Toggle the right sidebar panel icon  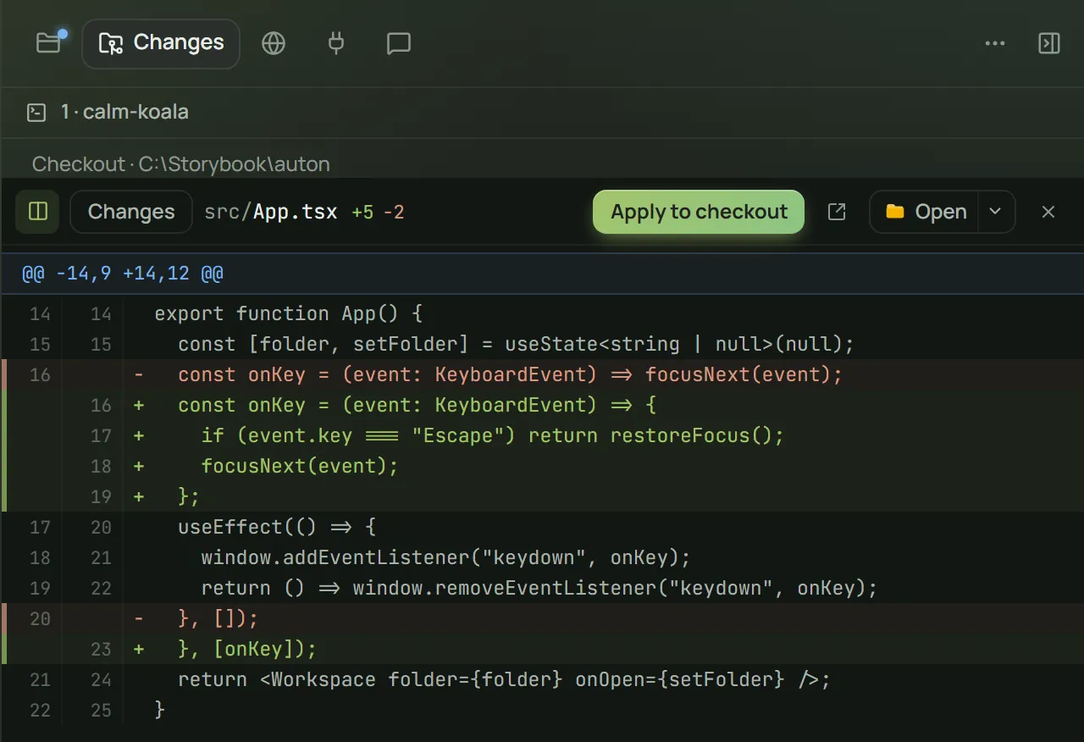pos(1049,43)
